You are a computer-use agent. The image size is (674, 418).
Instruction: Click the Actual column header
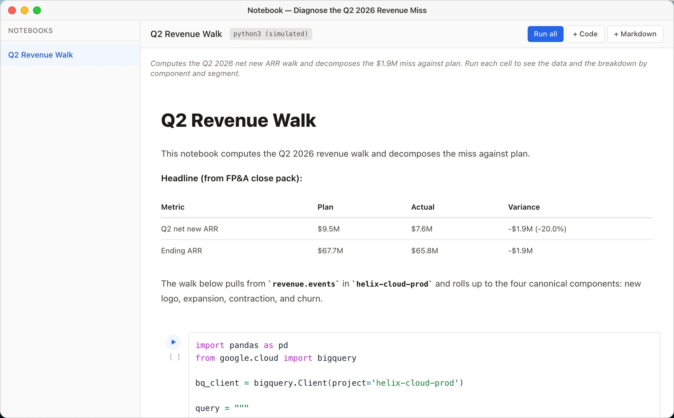(x=423, y=207)
